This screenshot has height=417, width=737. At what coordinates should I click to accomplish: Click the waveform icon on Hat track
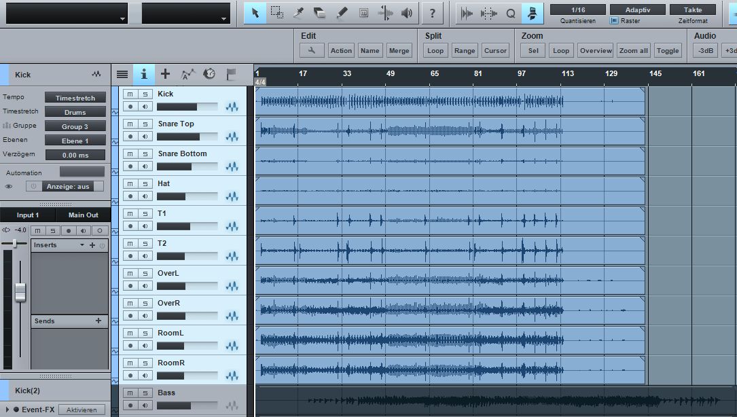pyautogui.click(x=232, y=196)
